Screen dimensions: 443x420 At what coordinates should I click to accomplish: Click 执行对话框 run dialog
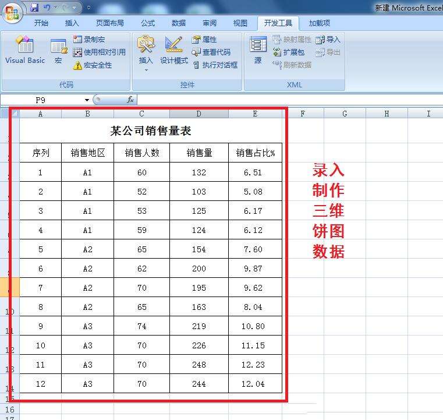click(215, 65)
